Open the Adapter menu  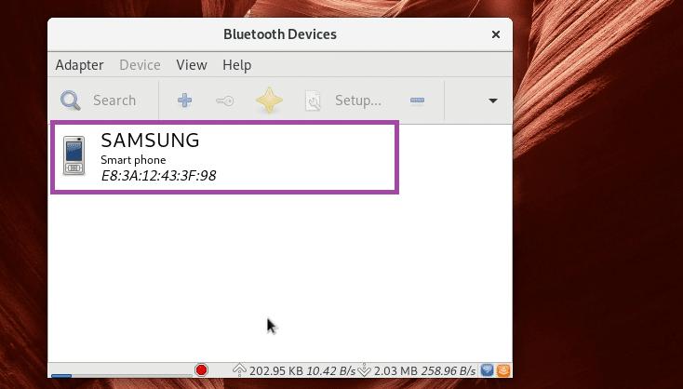[x=79, y=65]
